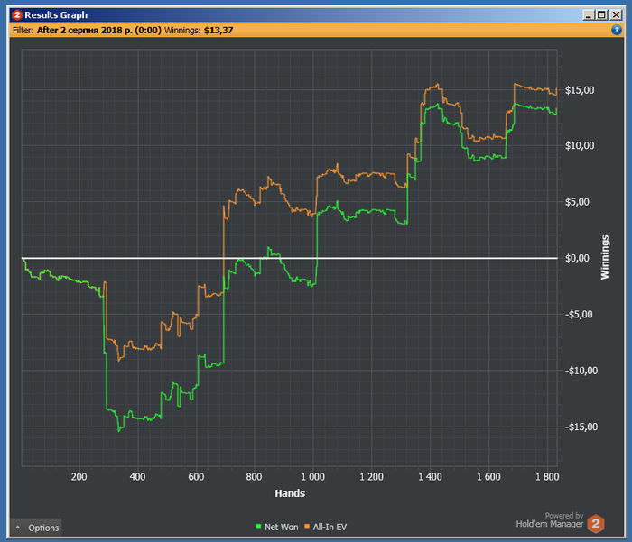
Task: Click the green Net Won color swatch
Action: click(x=258, y=527)
